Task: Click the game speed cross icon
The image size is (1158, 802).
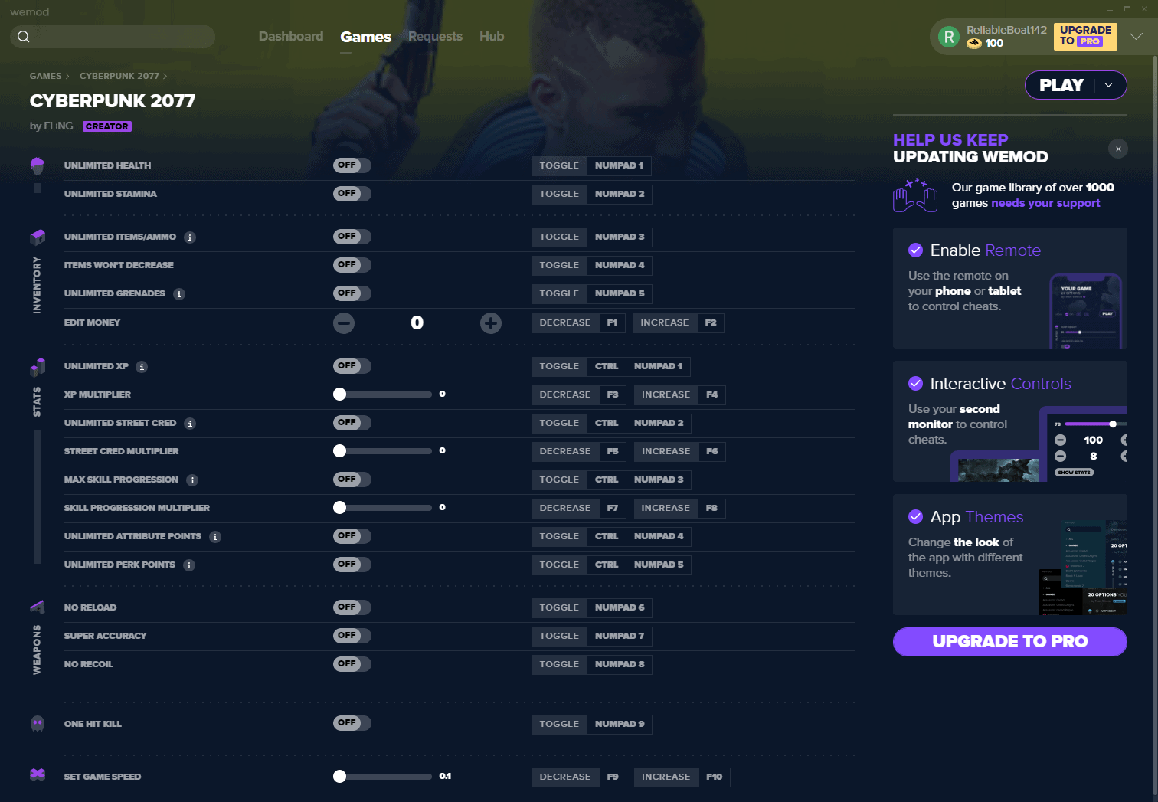Action: click(37, 774)
